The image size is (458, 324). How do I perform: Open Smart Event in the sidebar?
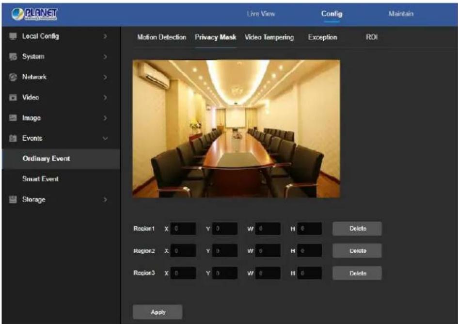point(61,179)
